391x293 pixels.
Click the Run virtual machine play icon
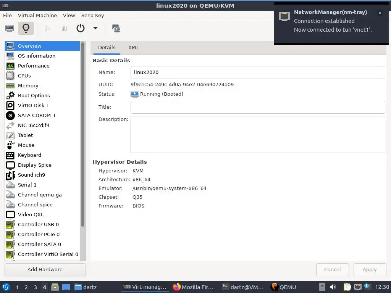(x=47, y=28)
